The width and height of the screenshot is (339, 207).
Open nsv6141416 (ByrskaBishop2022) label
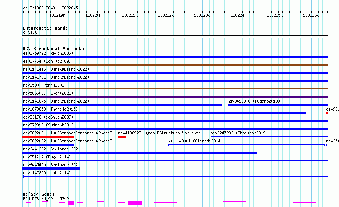pyautogui.click(x=56, y=69)
